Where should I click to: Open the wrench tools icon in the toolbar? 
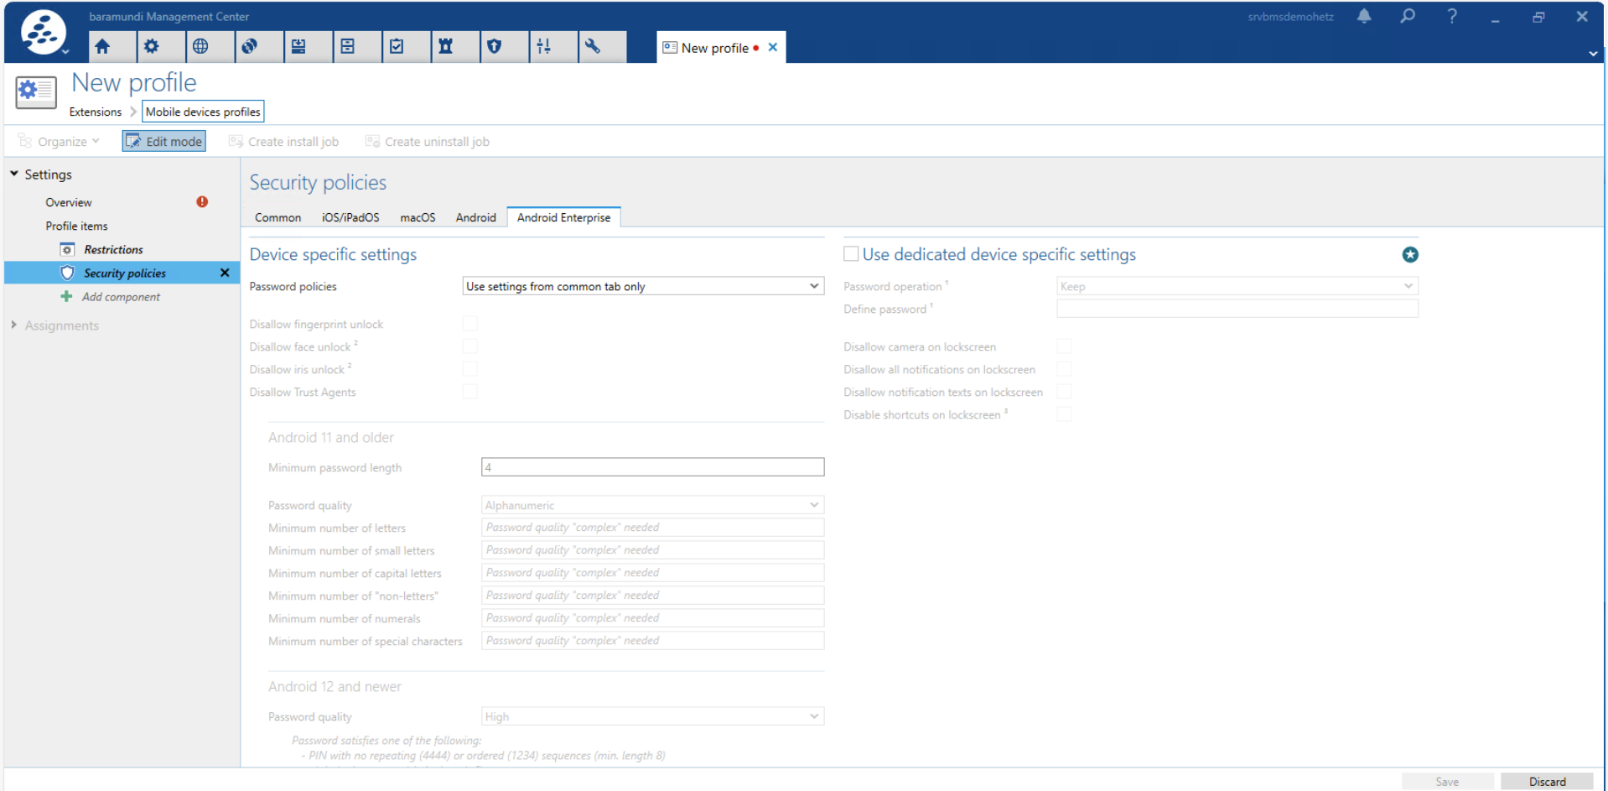click(x=593, y=47)
